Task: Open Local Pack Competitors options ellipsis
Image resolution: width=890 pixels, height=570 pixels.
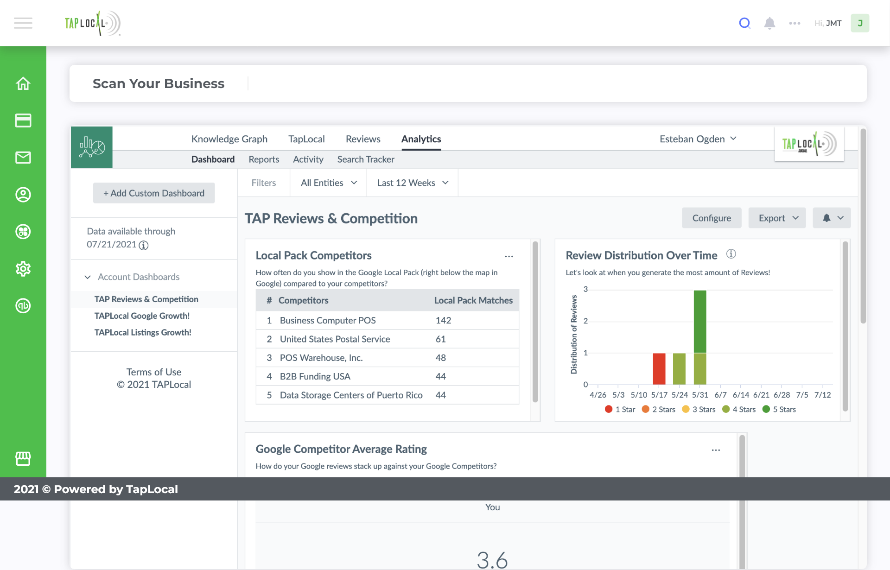Action: [x=509, y=256]
